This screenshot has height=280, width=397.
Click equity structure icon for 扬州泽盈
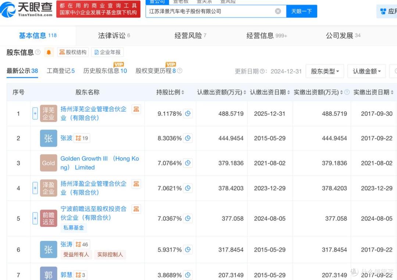pyautogui.click(x=136, y=184)
